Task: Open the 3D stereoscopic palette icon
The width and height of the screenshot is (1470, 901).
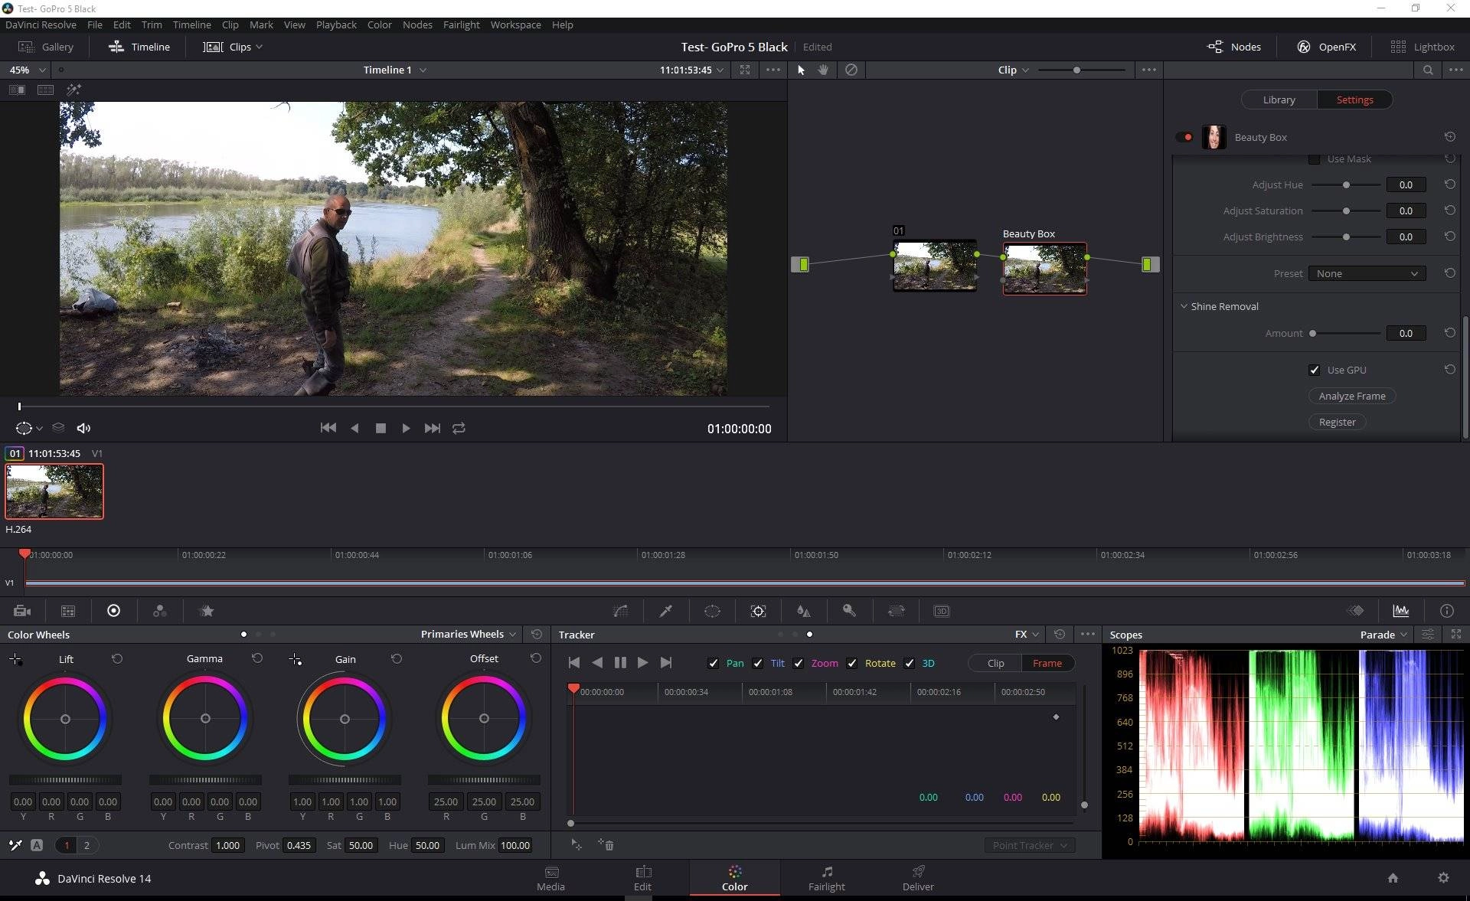Action: (x=942, y=611)
